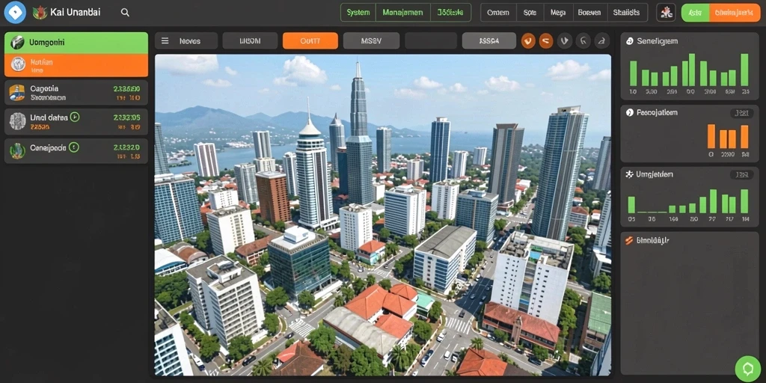Click the city skyline image view
Image resolution: width=766 pixels, height=383 pixels.
coord(383,215)
